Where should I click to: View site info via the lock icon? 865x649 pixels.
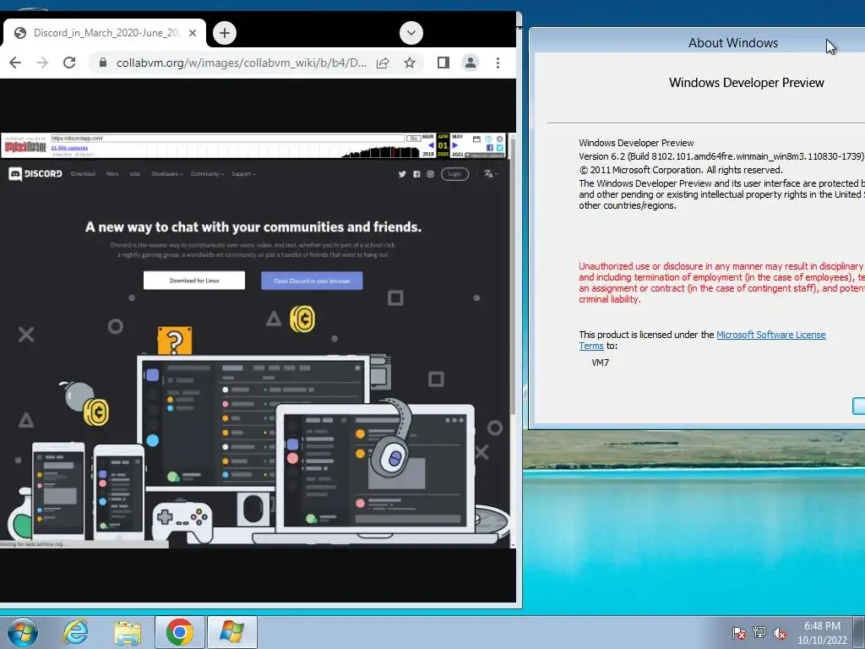point(102,63)
